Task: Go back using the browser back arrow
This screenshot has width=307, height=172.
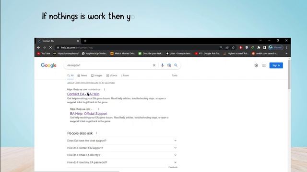Action: 38,48
